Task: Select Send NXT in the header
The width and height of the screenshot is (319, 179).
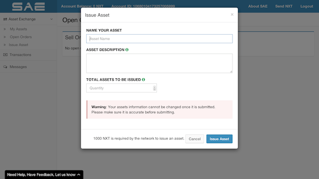Action: (x=284, y=6)
